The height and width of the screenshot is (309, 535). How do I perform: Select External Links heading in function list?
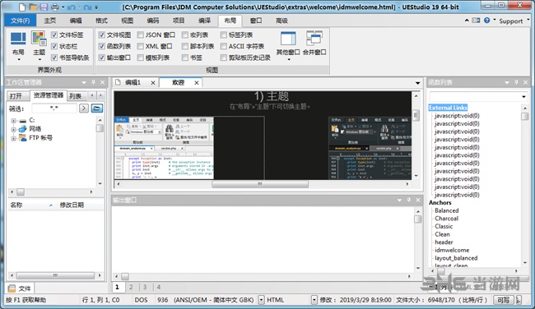click(x=448, y=108)
